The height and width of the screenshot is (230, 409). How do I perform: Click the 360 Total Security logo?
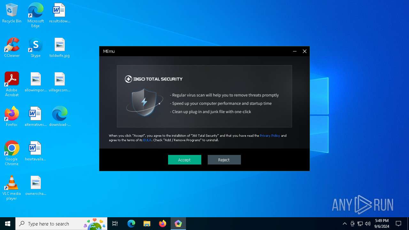[154, 79]
